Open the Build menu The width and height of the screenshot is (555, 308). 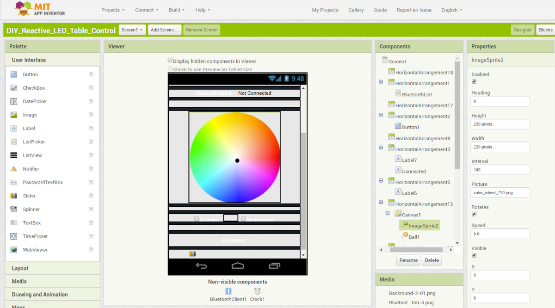tap(176, 10)
